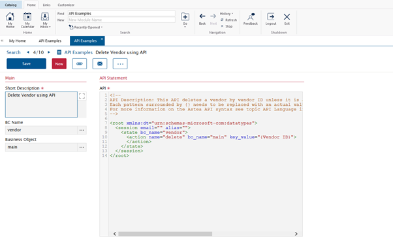Click the horizontal scrollbar thumb in editor
Image resolution: width=393 pixels, height=243 pixels.
(165, 234)
